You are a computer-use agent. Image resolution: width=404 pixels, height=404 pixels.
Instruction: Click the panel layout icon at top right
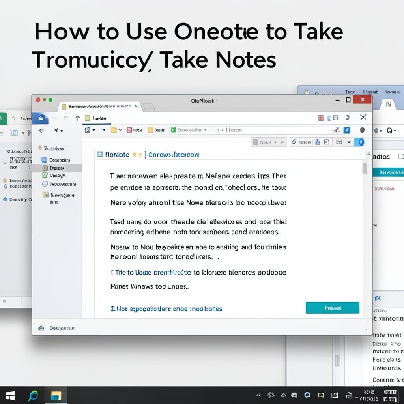[x=335, y=118]
